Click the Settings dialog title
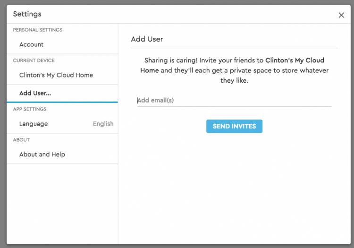Screen dimensions: 354x248 [x=27, y=14]
